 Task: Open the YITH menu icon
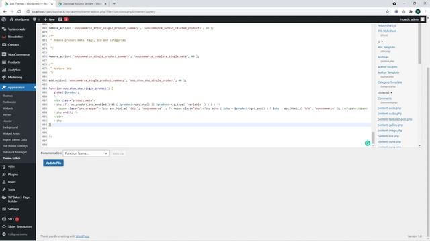click(x=4, y=167)
